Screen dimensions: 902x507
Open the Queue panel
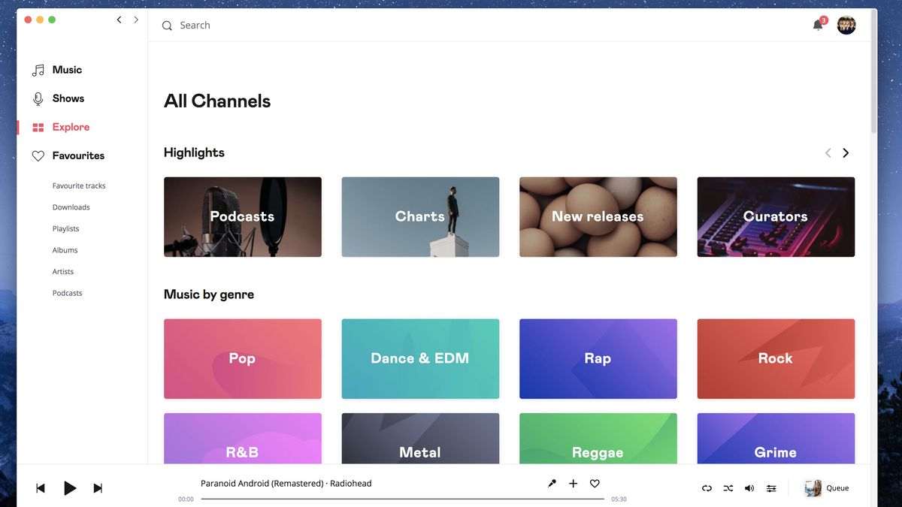(x=837, y=488)
